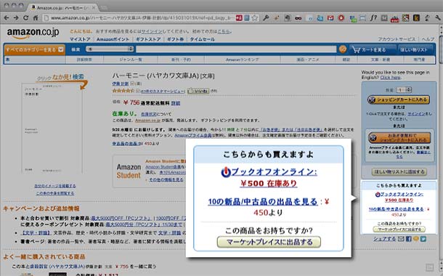Open the Amazonランキング navigation tab

click(x=242, y=60)
